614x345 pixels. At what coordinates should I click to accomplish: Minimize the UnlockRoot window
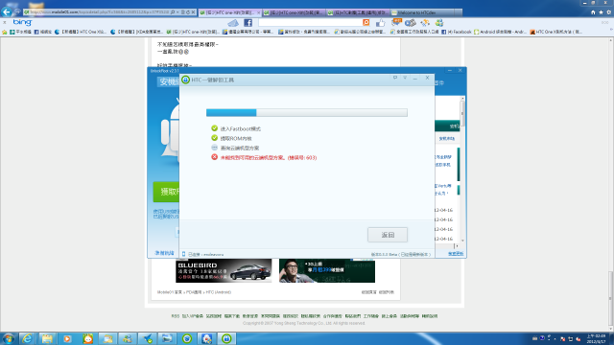[450, 70]
